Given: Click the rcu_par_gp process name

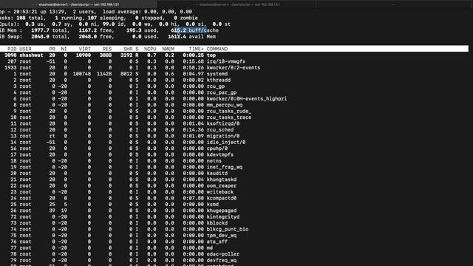Looking at the screenshot, I should [x=222, y=92].
